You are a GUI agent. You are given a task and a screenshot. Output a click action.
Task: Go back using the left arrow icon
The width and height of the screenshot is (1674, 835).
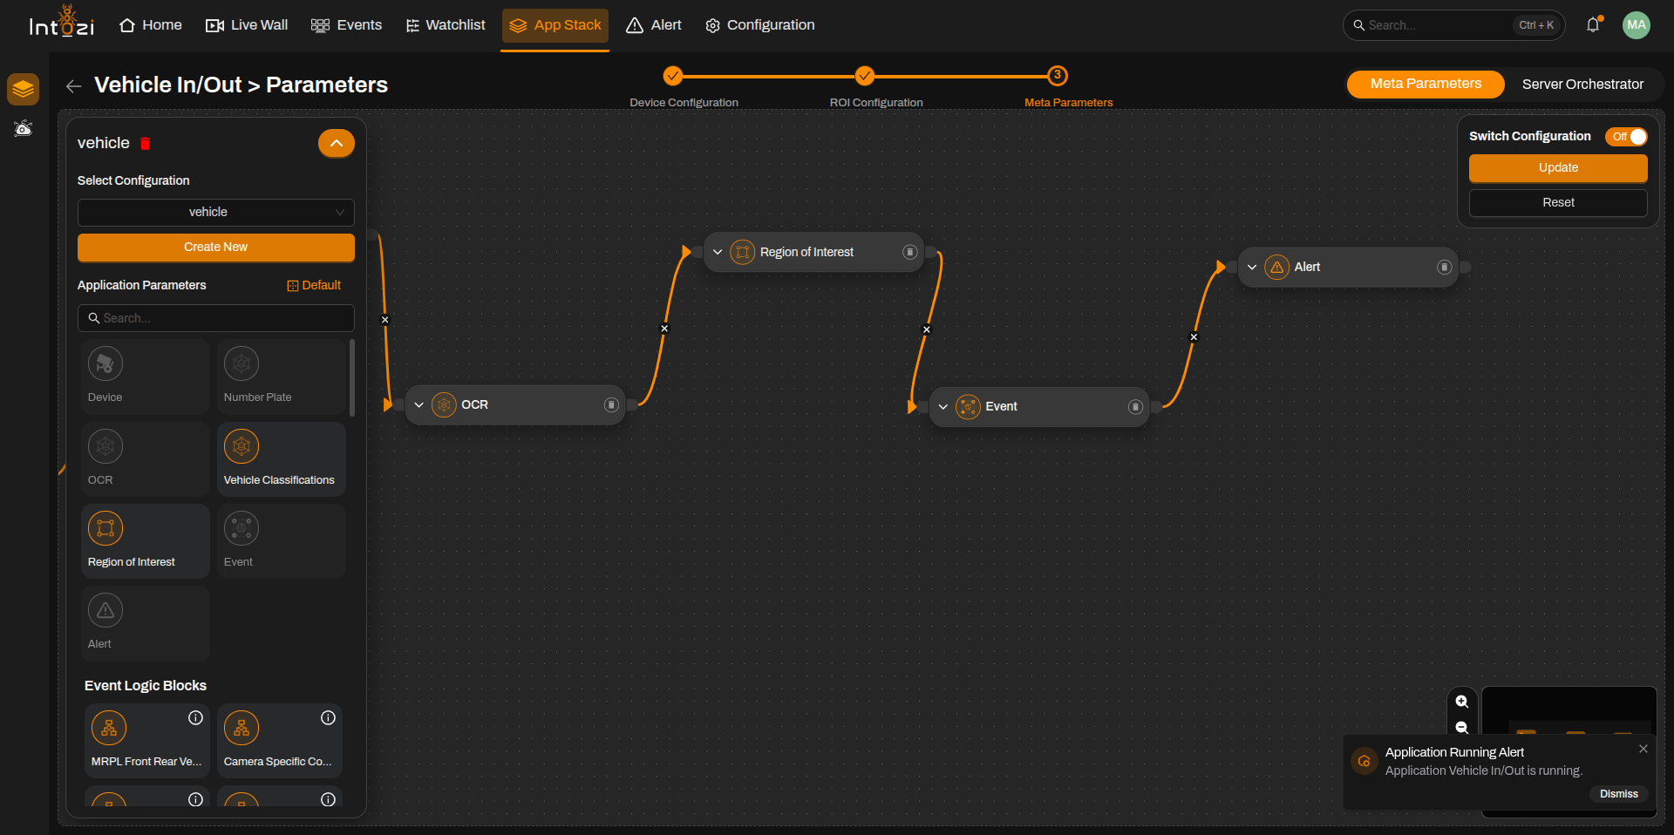point(73,85)
